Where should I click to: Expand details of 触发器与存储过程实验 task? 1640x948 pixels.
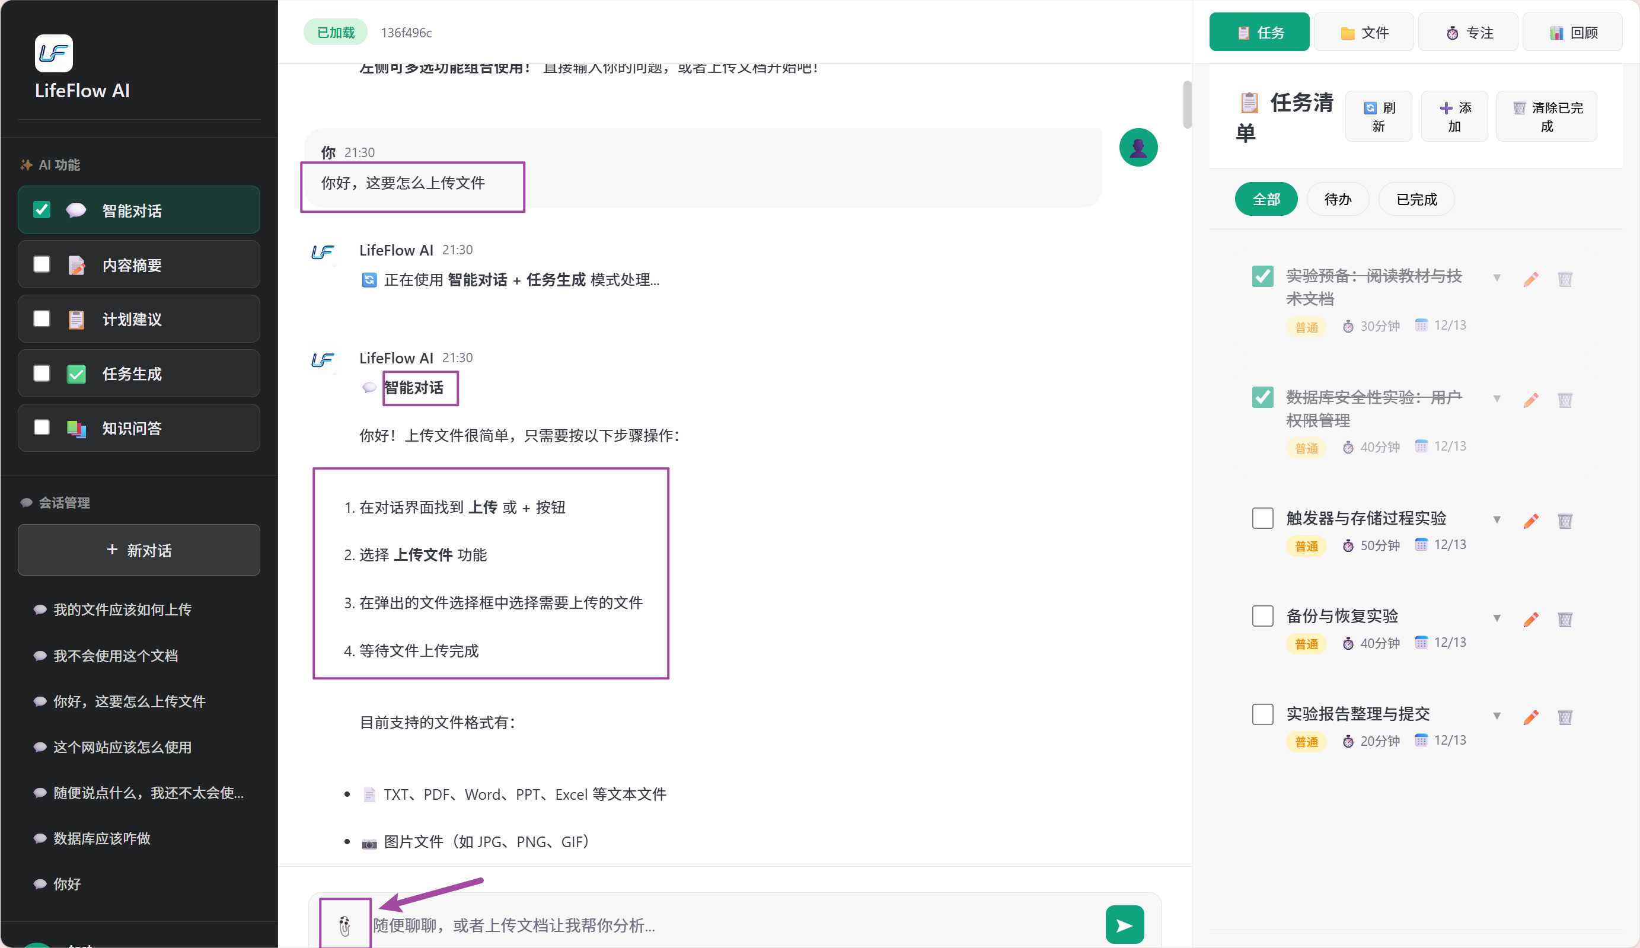click(1496, 519)
